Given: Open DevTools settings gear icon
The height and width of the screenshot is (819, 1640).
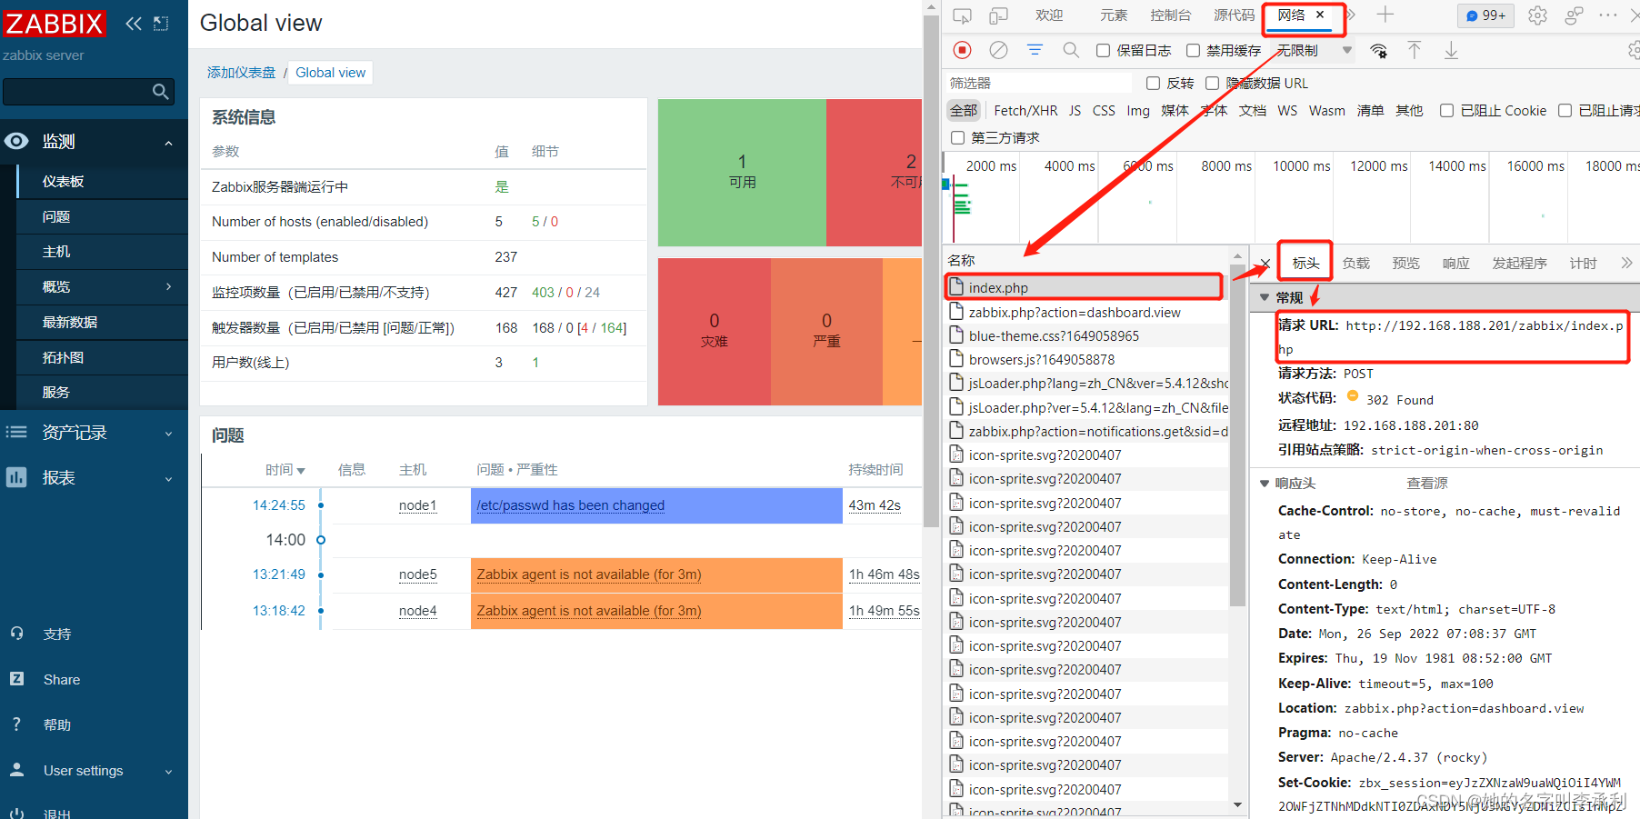Looking at the screenshot, I should (x=1537, y=15).
